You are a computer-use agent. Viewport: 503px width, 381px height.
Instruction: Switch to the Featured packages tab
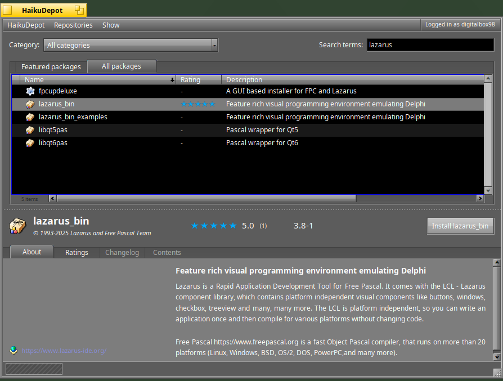51,67
